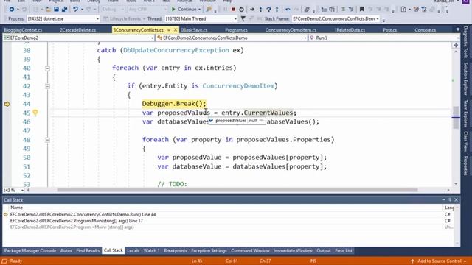The width and height of the screenshot is (472, 265).
Task: Open the Solution Explorer side tab
Action: tap(465, 79)
